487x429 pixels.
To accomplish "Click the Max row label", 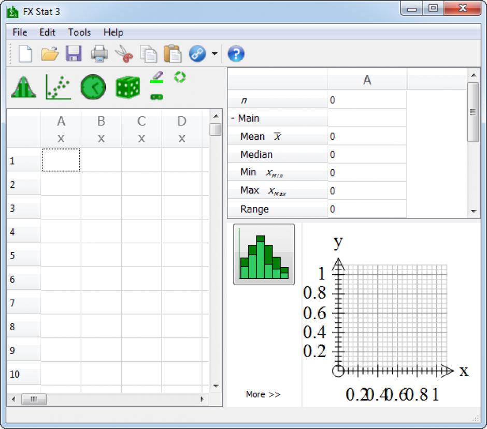I will pyautogui.click(x=278, y=190).
